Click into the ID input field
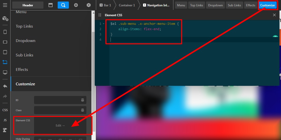The width and height of the screenshot is (281, 140). (x=57, y=100)
